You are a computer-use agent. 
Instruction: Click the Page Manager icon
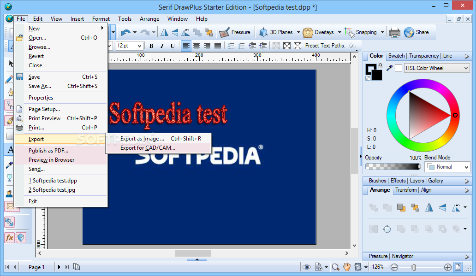click(77, 267)
